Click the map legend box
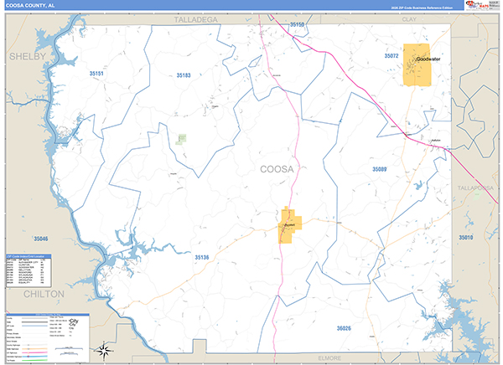 tap(48, 337)
